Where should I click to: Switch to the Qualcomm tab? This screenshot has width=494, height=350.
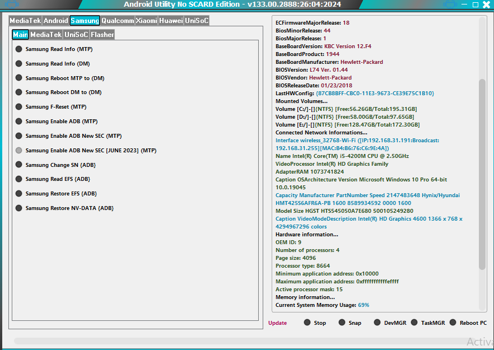tap(118, 21)
